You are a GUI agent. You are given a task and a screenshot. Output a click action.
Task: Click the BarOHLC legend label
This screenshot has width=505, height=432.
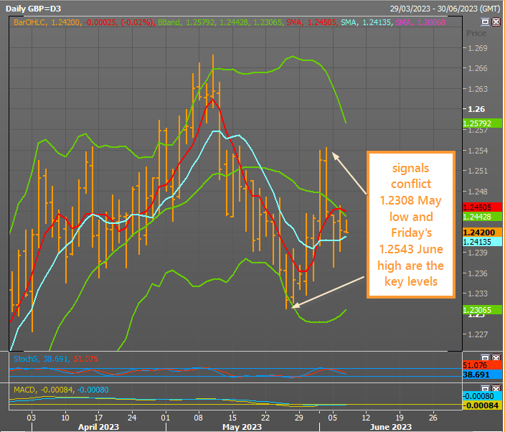click(31, 23)
